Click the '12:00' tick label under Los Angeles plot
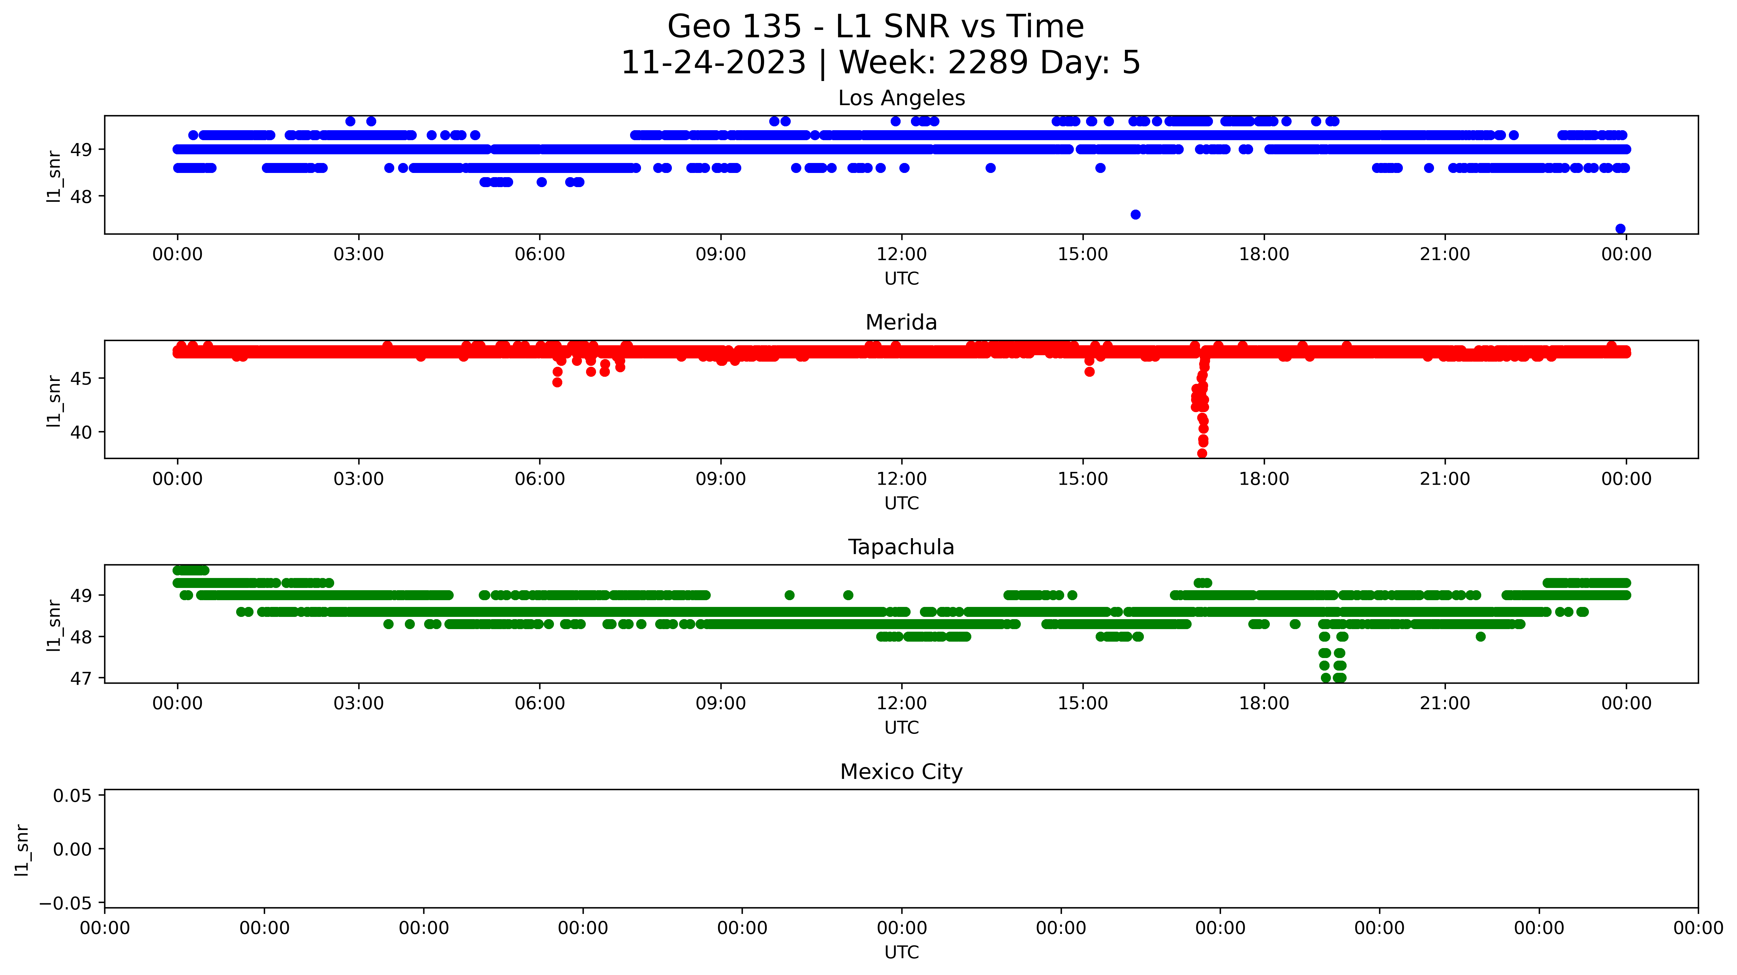This screenshot has height=975, width=1737. (902, 254)
